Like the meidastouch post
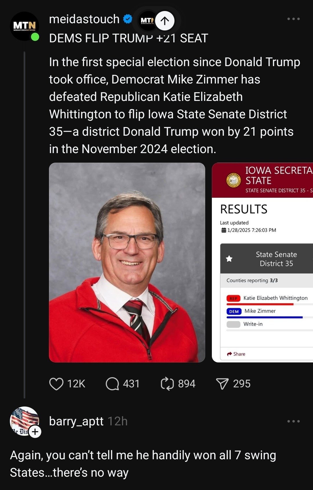313x490 pixels. 57,384
